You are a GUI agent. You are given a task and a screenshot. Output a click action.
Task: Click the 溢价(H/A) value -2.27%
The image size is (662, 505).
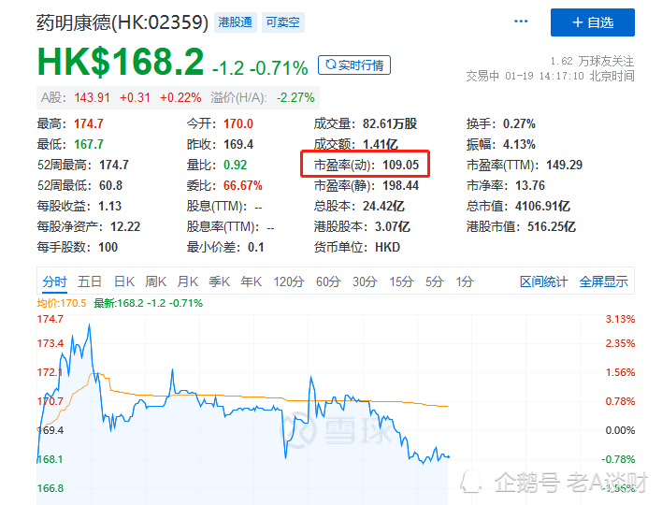point(295,97)
